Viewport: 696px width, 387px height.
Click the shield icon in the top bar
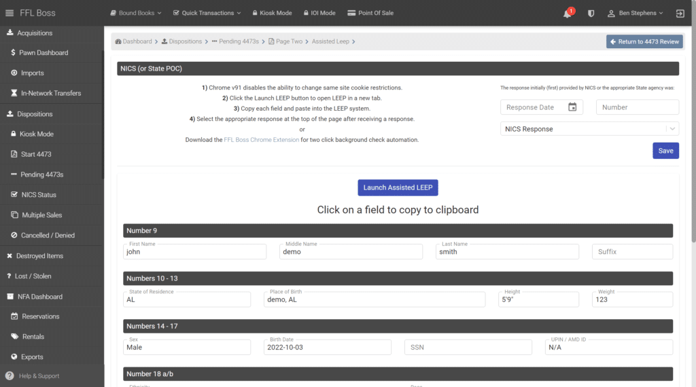point(591,14)
